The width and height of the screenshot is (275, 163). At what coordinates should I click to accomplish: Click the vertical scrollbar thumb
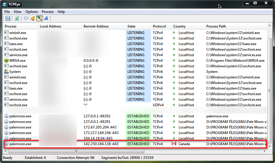269,91
